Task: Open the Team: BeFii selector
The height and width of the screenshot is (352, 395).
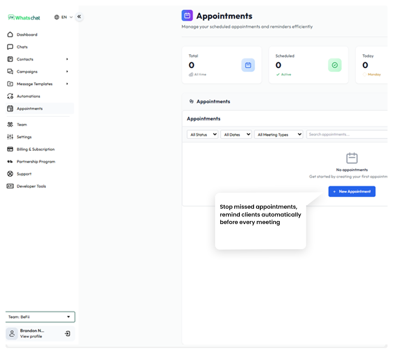Action: (40, 317)
